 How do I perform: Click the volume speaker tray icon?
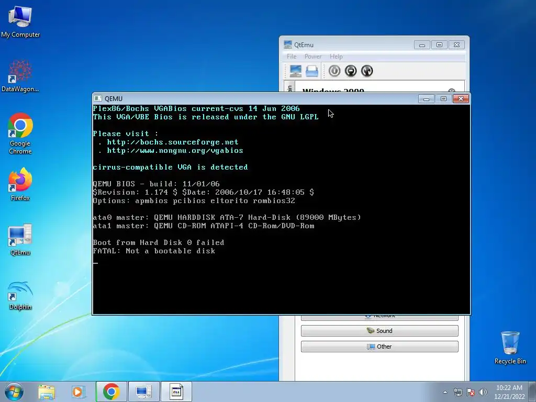tap(483, 392)
